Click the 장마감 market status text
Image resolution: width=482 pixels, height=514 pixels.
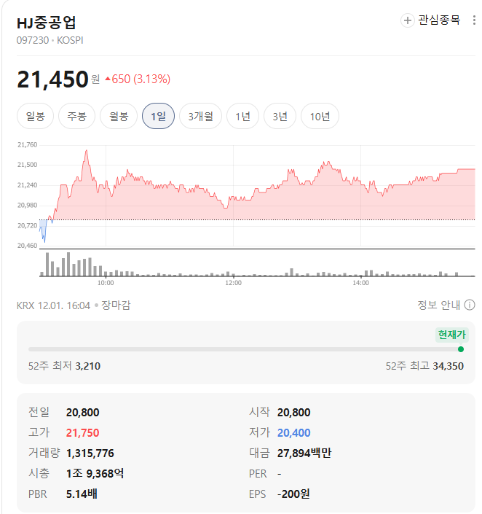tap(116, 305)
